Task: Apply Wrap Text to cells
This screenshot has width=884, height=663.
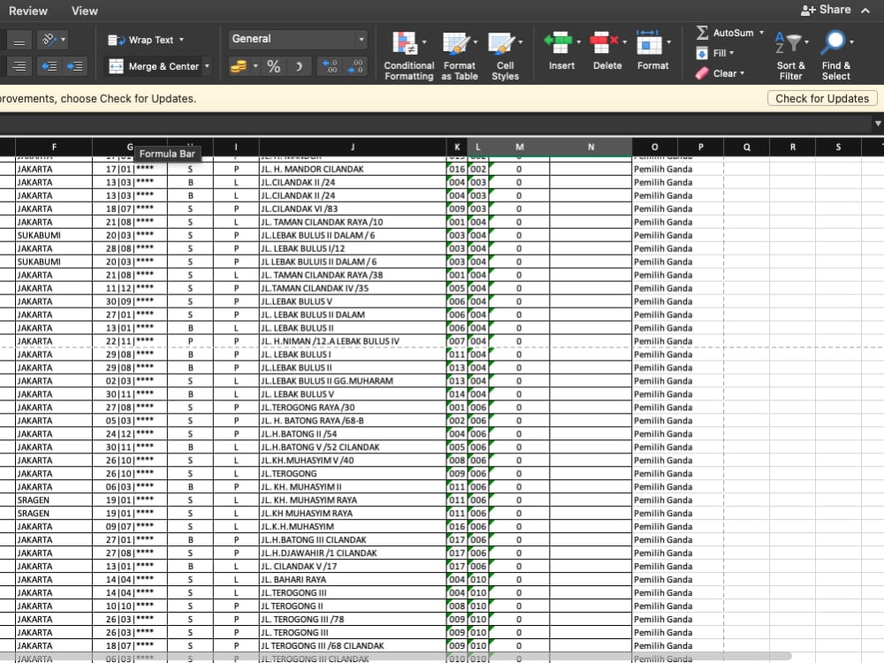Action: click(x=146, y=40)
